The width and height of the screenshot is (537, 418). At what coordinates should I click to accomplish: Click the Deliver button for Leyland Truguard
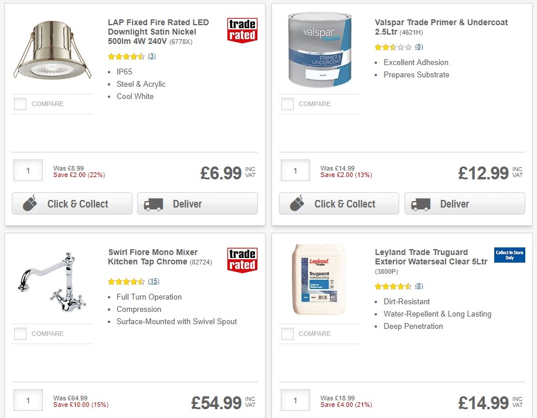(465, 416)
